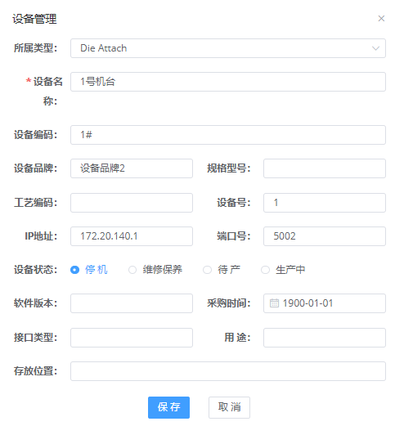
Task: Expand the 所属类型 dropdown arrow
Action: [x=375, y=48]
